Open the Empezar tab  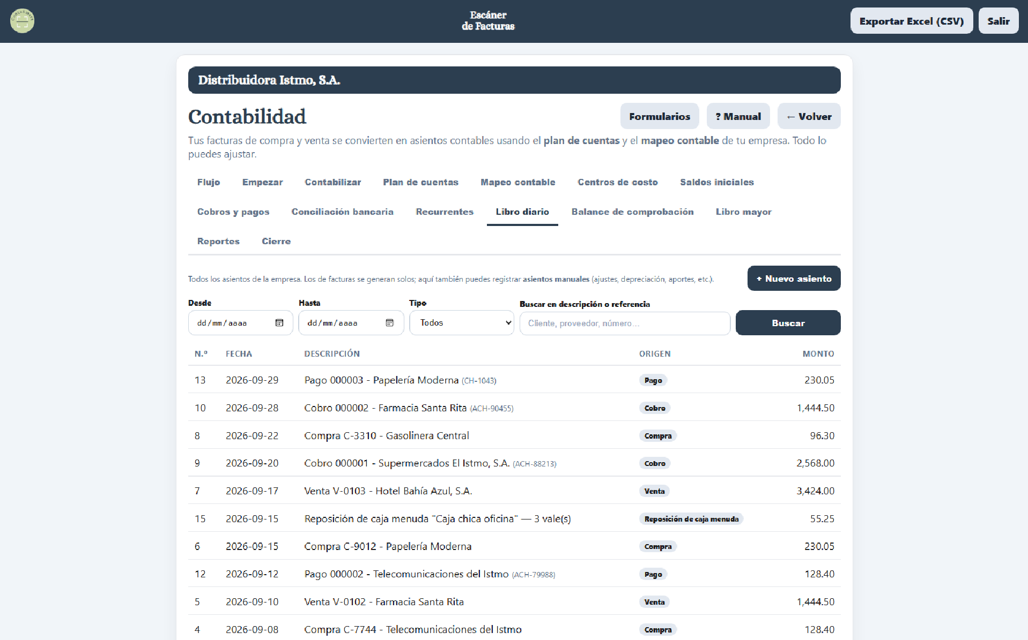pyautogui.click(x=263, y=182)
